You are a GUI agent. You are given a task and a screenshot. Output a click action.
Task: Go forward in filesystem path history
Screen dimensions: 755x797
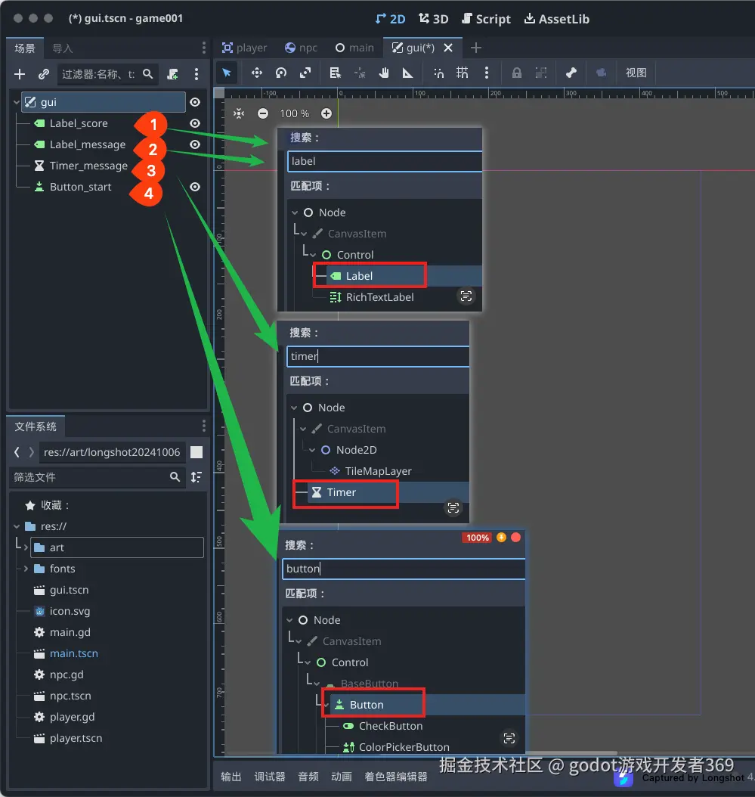(x=31, y=452)
